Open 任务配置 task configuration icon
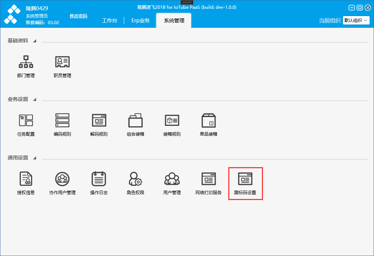 pyautogui.click(x=26, y=120)
